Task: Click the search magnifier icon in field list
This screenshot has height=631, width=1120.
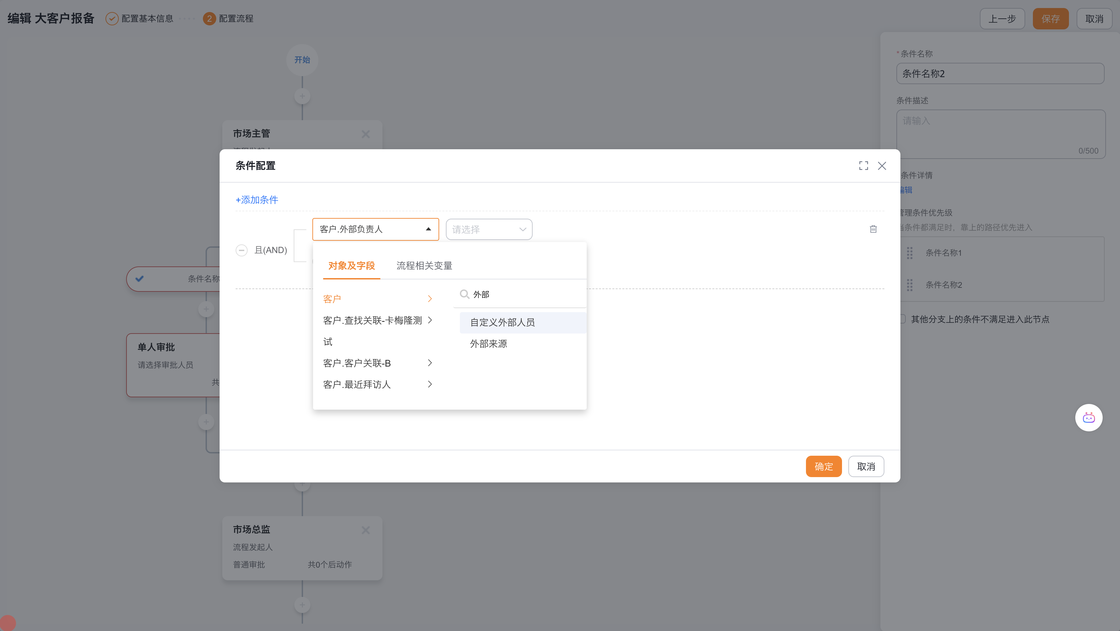Action: click(464, 294)
